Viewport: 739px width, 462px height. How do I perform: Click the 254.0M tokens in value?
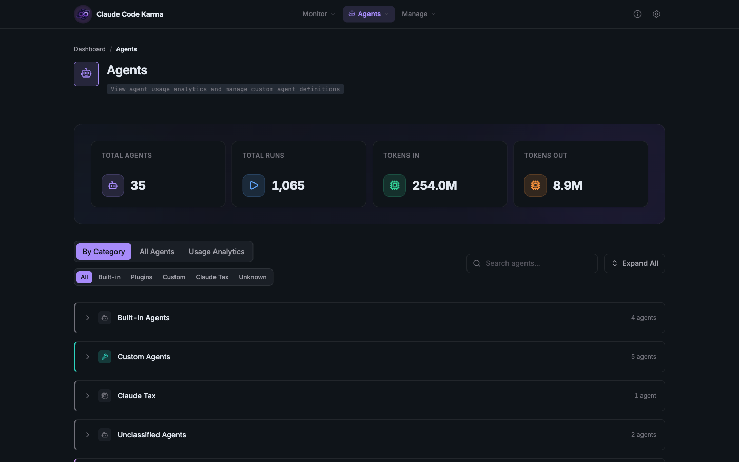click(435, 185)
